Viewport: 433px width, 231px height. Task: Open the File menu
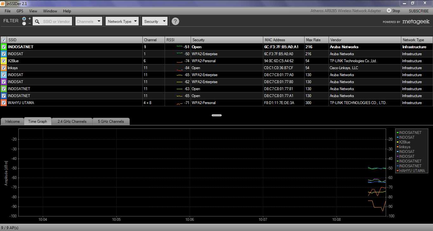[x=8, y=11]
